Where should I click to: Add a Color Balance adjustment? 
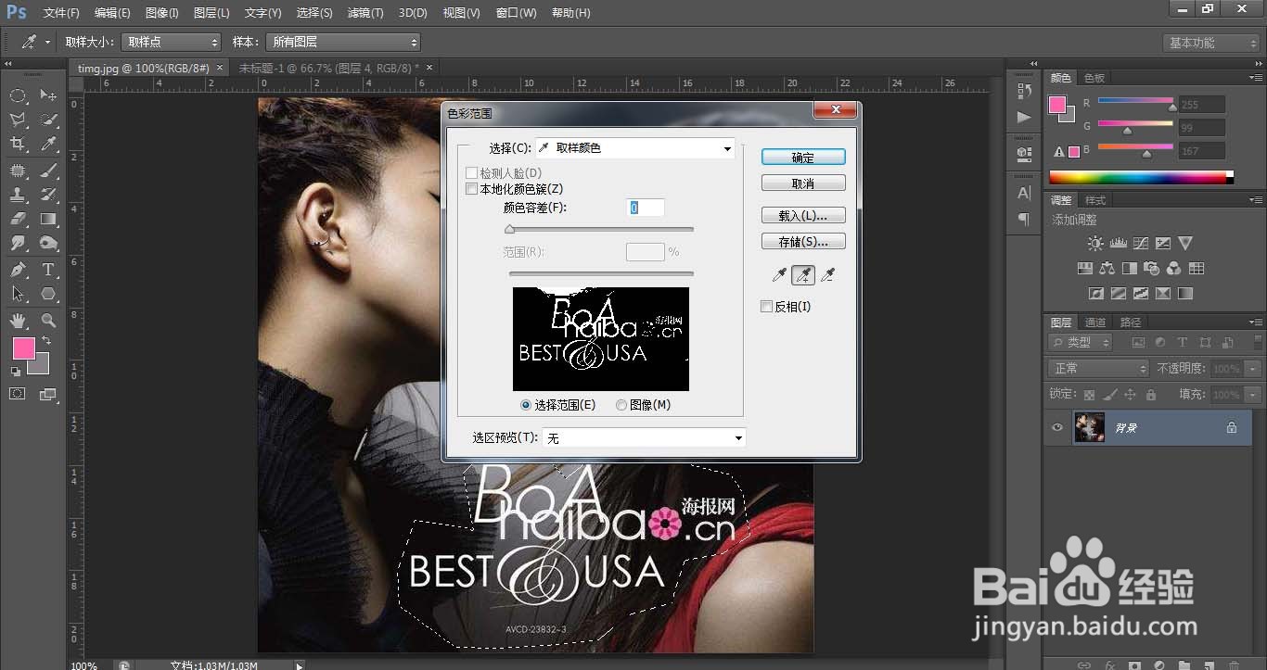(x=1107, y=269)
